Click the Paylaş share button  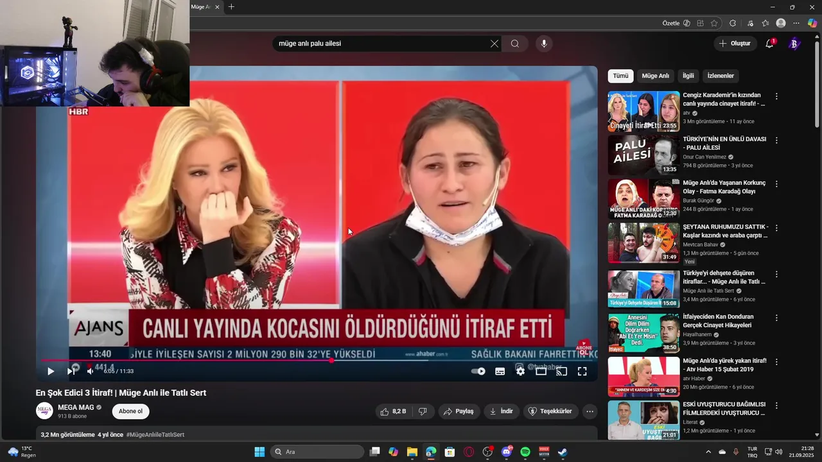pos(459,411)
